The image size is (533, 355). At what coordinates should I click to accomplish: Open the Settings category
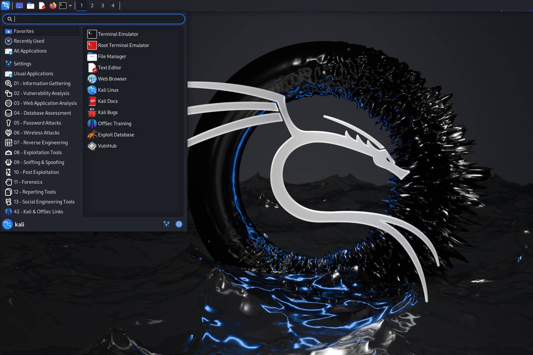41,64
